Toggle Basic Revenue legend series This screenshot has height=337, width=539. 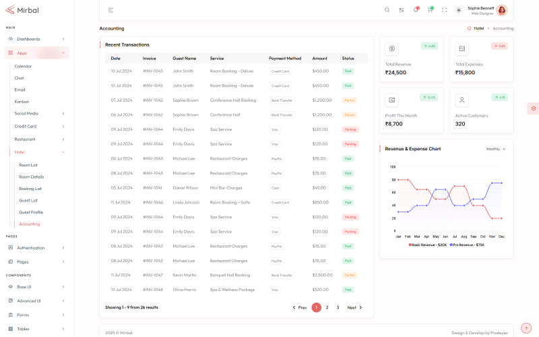tap(428, 245)
